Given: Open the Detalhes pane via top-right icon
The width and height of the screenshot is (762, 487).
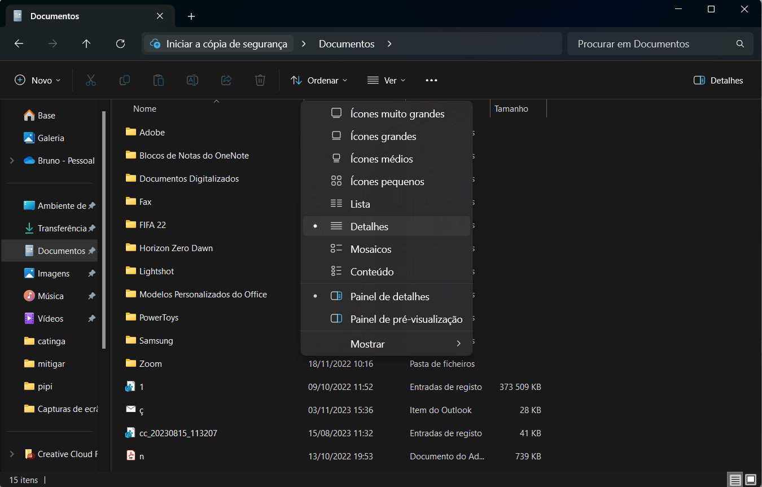Looking at the screenshot, I should (718, 80).
